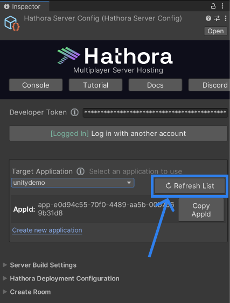Expand the Create Room foldout
The height and width of the screenshot is (303, 230).
[x=27, y=292]
